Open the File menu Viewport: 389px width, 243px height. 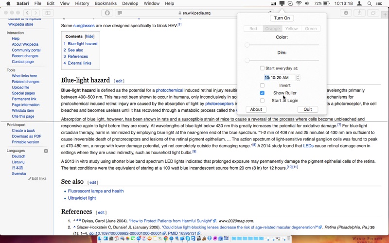point(38,3)
